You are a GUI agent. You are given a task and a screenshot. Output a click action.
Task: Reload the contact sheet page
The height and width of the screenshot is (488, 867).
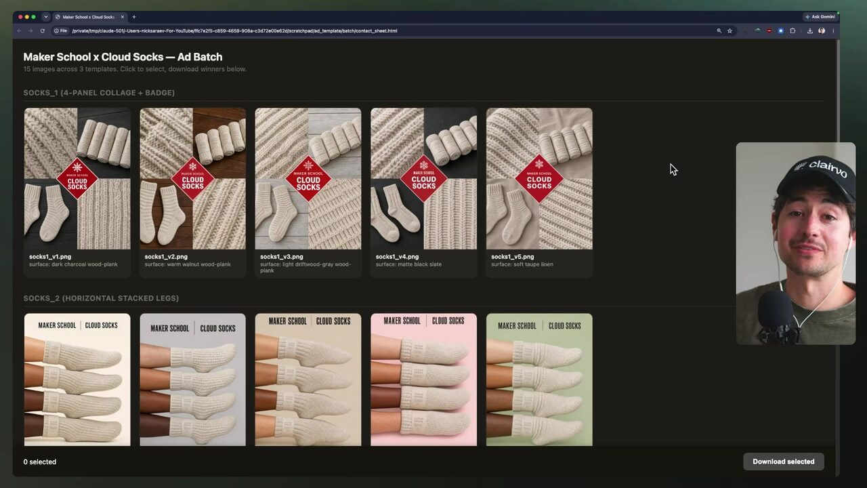pos(43,30)
